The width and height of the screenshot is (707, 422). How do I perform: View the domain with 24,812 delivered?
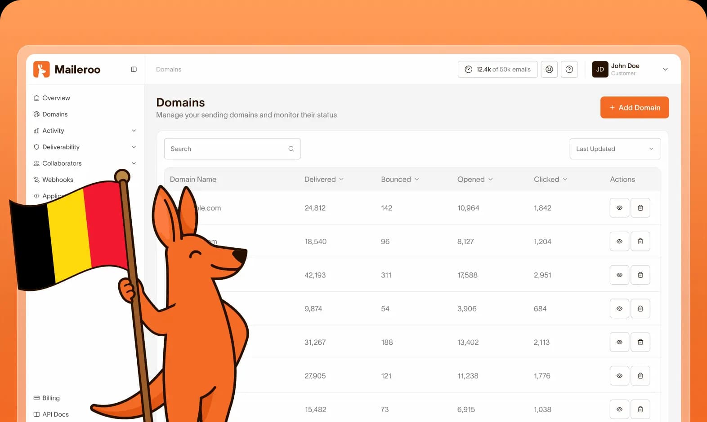[x=619, y=208]
